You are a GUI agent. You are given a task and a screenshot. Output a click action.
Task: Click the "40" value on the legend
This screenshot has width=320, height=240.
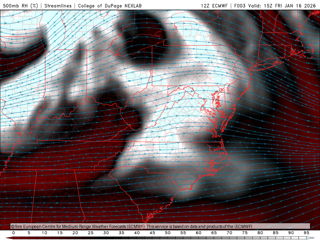pos(137,233)
